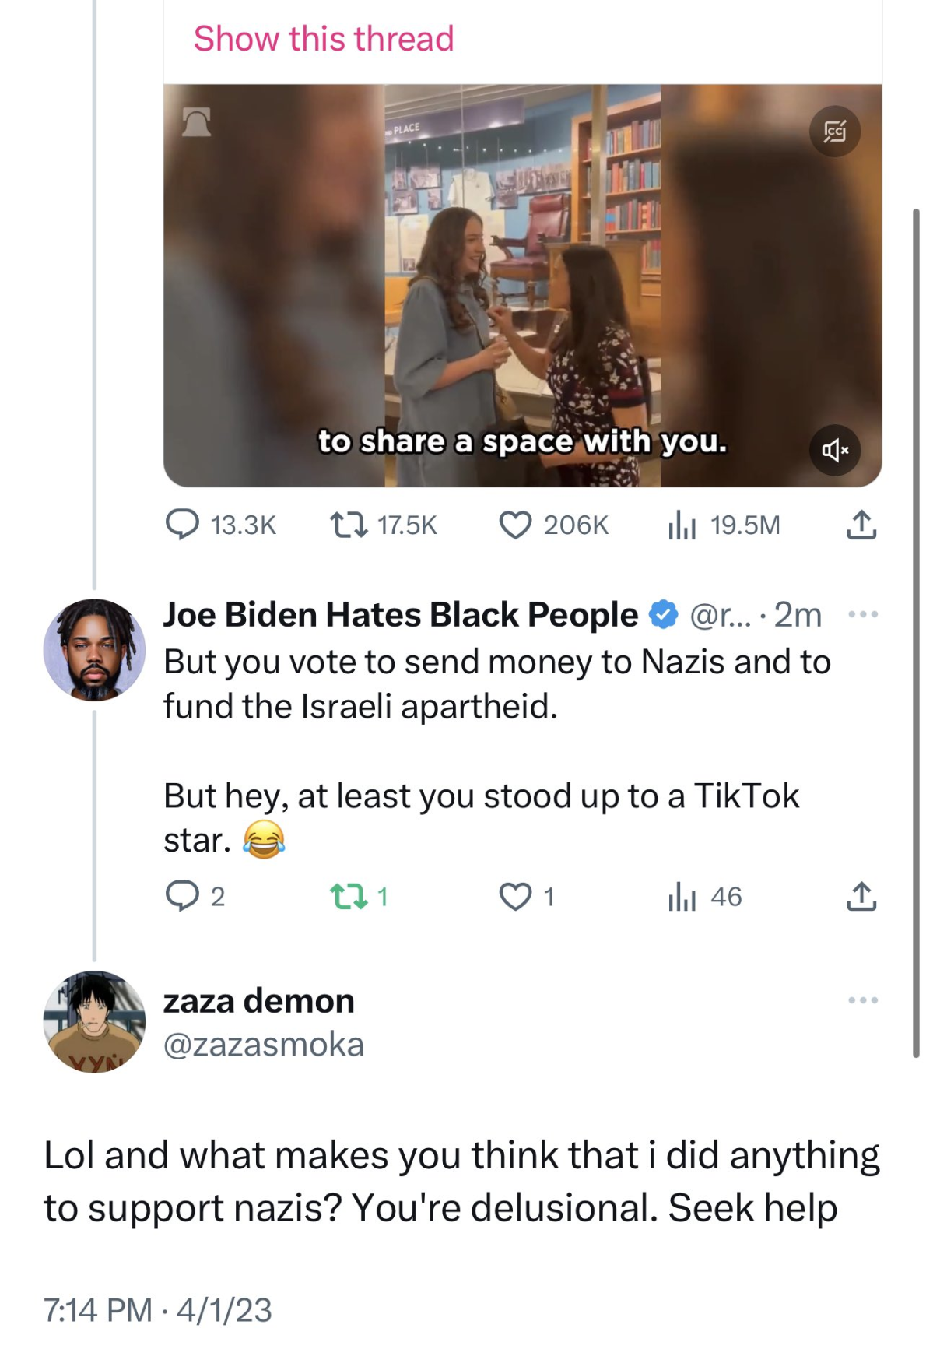Reply to the Joe Biden Hates Black People tweet
Viewport: 926px width, 1356px height.
click(182, 896)
